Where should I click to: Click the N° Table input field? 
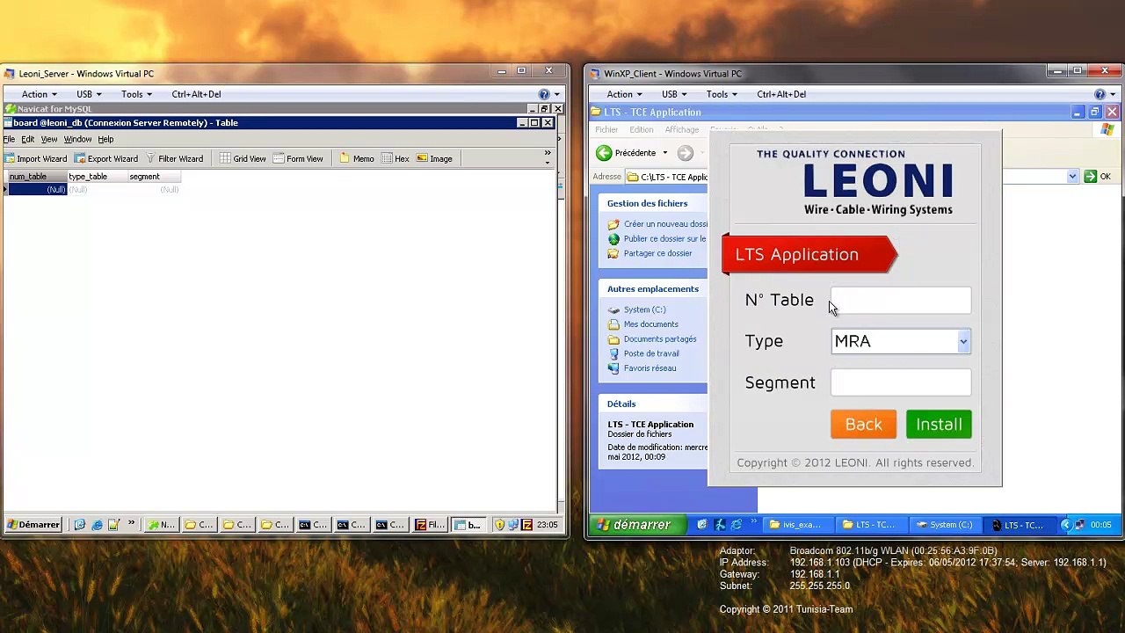901,301
